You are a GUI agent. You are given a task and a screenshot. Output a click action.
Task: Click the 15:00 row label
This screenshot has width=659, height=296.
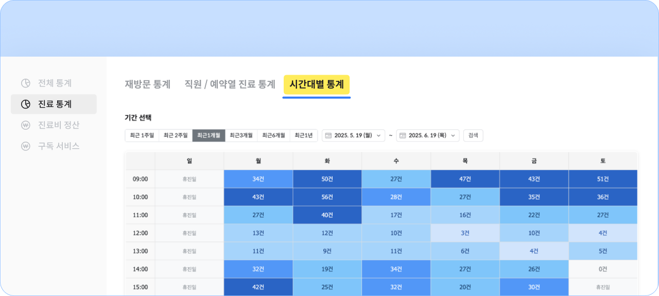pyautogui.click(x=141, y=287)
